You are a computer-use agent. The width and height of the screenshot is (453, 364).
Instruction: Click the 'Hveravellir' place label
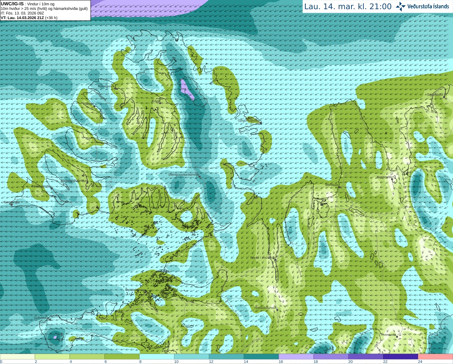tap(389, 335)
